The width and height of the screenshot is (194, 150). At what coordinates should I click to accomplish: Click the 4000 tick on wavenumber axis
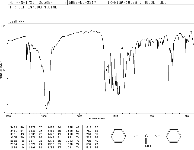(8, 116)
